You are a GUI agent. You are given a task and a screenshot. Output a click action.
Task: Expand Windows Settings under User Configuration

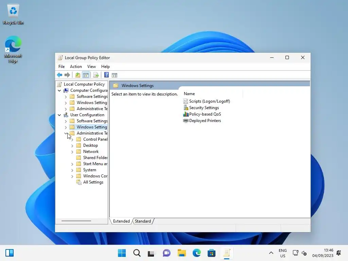click(66, 127)
